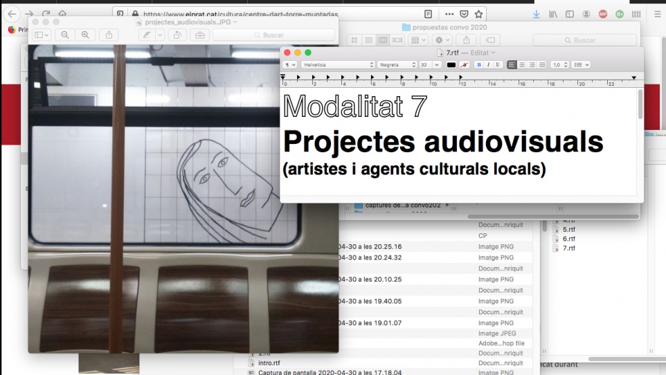Open the markup pen dropdown arrow in Preview
The image size is (666, 375).
160,35
